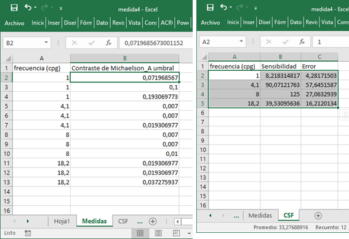This screenshot has height=239, width=349.
Task: Select cell with value 27,0632939
Action: tap(319, 94)
